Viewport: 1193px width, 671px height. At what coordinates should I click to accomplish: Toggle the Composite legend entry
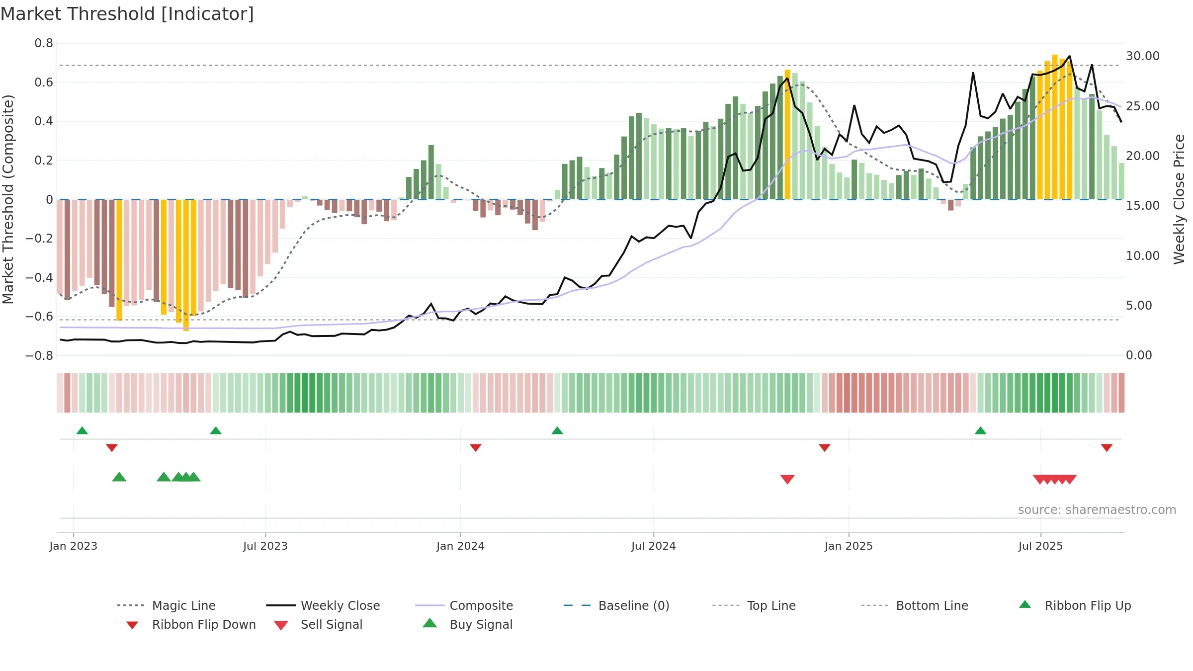(464, 605)
